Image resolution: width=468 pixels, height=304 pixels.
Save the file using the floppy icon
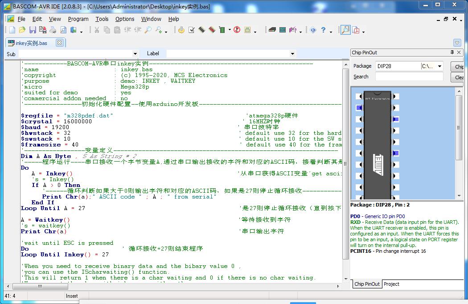[x=33, y=30]
